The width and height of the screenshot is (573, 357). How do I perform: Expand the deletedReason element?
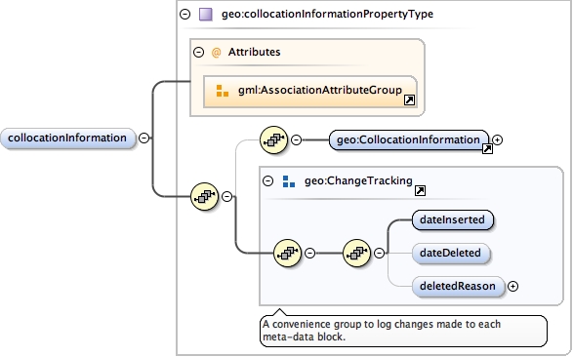[513, 286]
